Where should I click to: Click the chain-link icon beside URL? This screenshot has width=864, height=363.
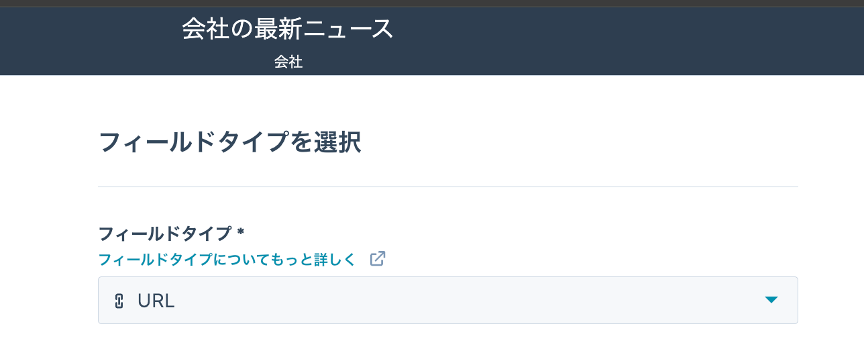tap(119, 301)
